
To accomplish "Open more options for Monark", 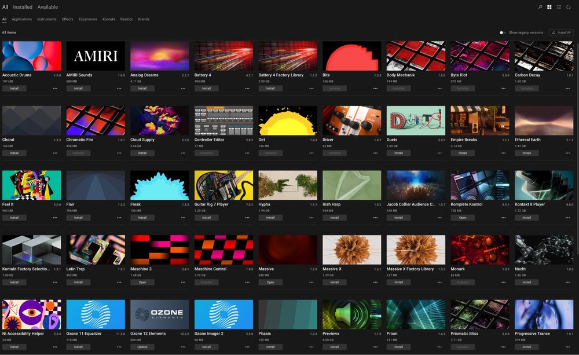I will [504, 283].
